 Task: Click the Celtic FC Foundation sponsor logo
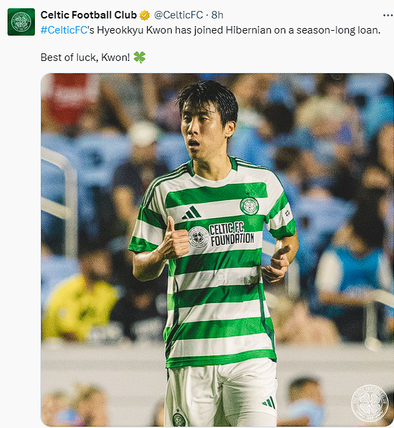click(221, 236)
